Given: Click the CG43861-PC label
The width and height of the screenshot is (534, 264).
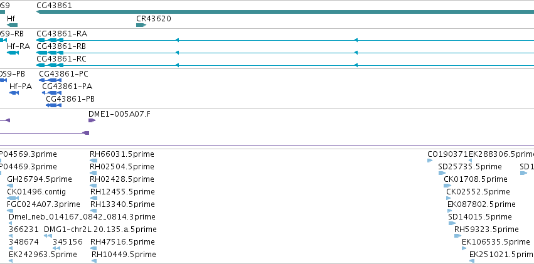Looking at the screenshot, I should click(63, 74).
